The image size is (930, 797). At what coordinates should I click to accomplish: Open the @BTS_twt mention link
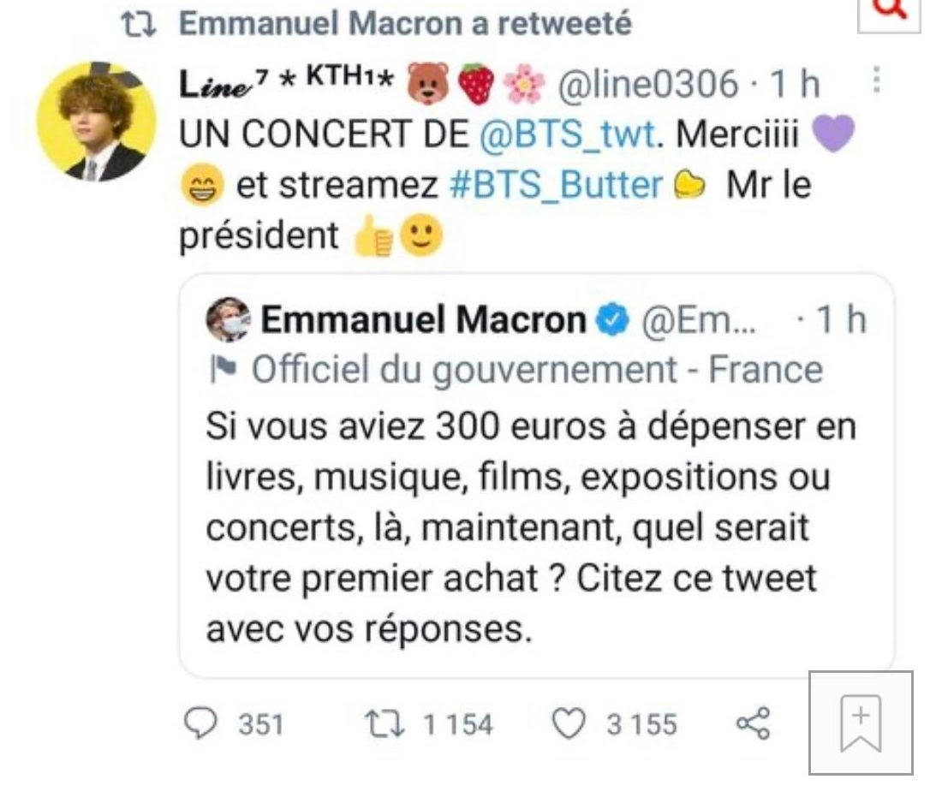click(x=568, y=134)
